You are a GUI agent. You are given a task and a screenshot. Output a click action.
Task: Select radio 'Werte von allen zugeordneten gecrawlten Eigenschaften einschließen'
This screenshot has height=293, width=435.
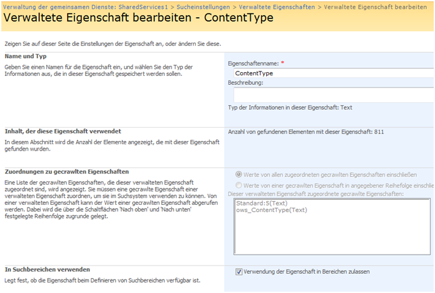(x=239, y=174)
